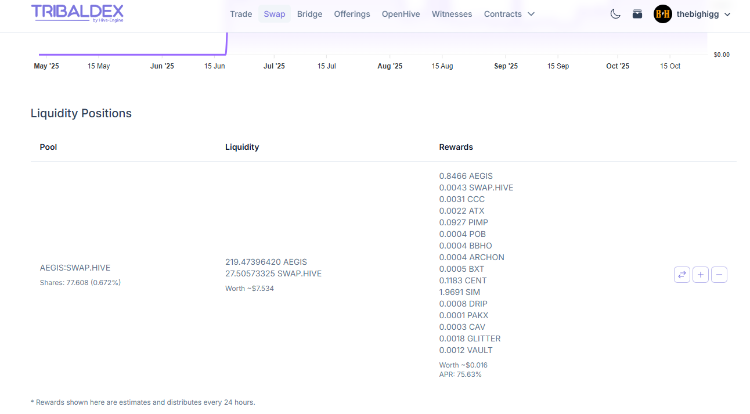
Task: Remove liquidity using the minus icon
Action: click(x=719, y=275)
